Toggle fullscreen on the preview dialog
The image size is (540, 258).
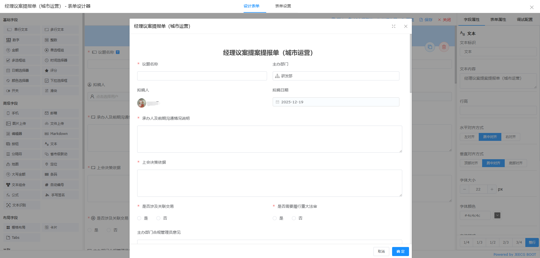[x=393, y=26]
